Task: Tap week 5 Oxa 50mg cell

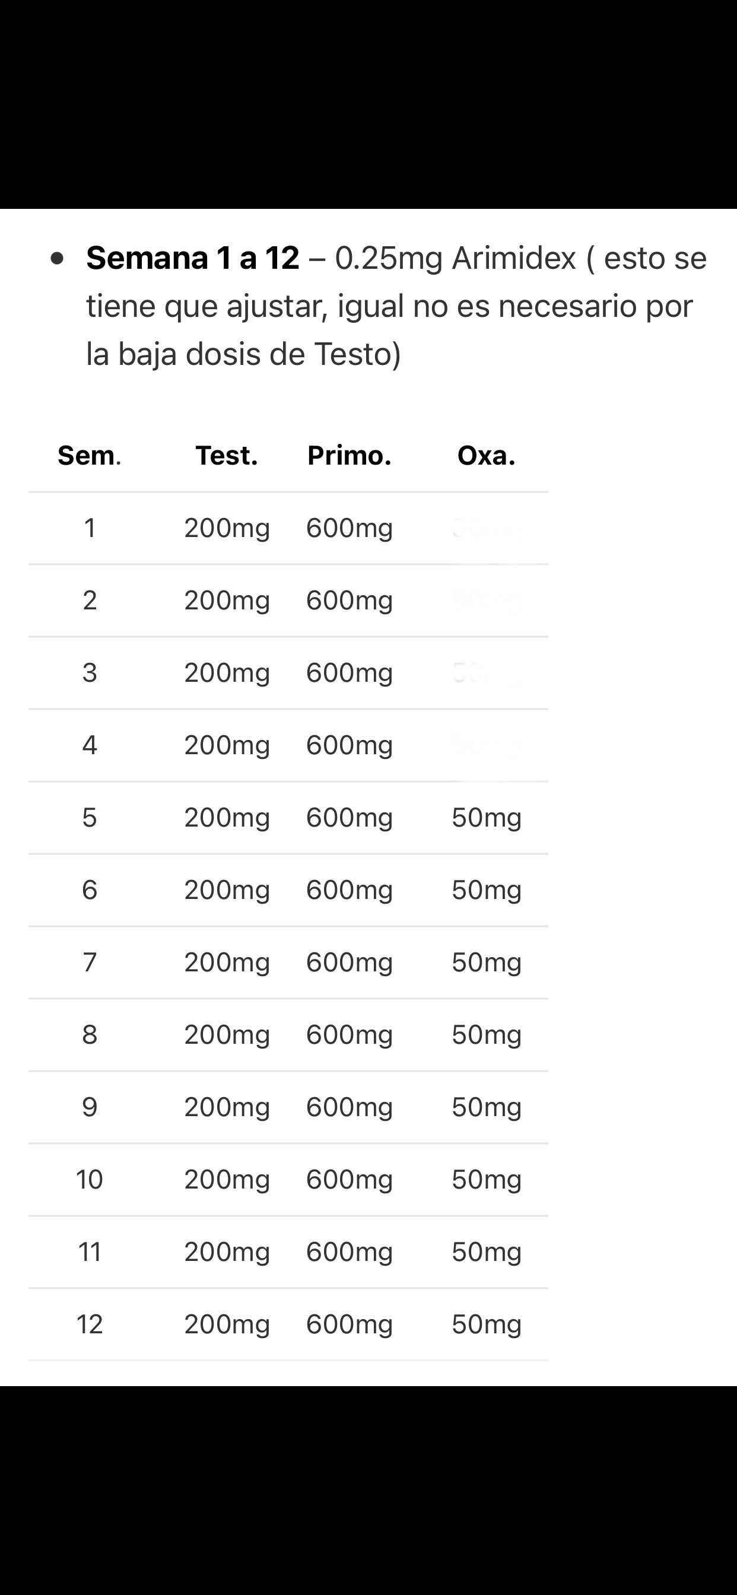Action: 486,817
